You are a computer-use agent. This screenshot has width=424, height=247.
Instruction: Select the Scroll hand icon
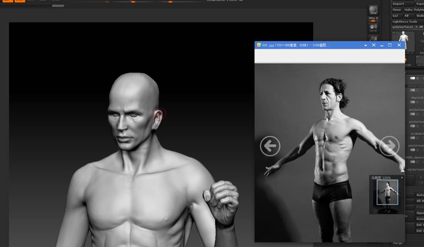coord(373,27)
